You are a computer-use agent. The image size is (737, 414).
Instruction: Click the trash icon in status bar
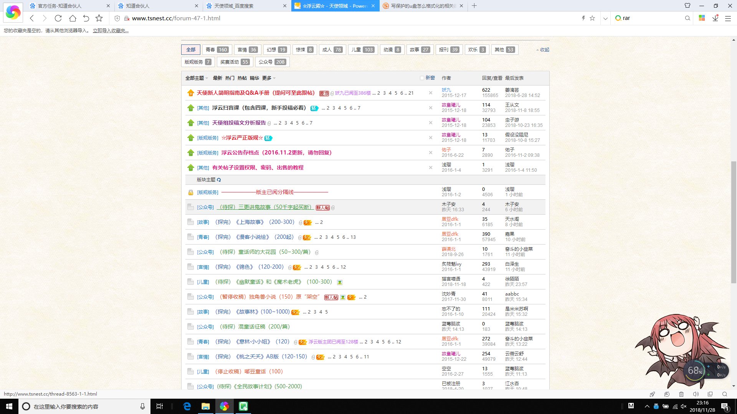[x=681, y=394]
